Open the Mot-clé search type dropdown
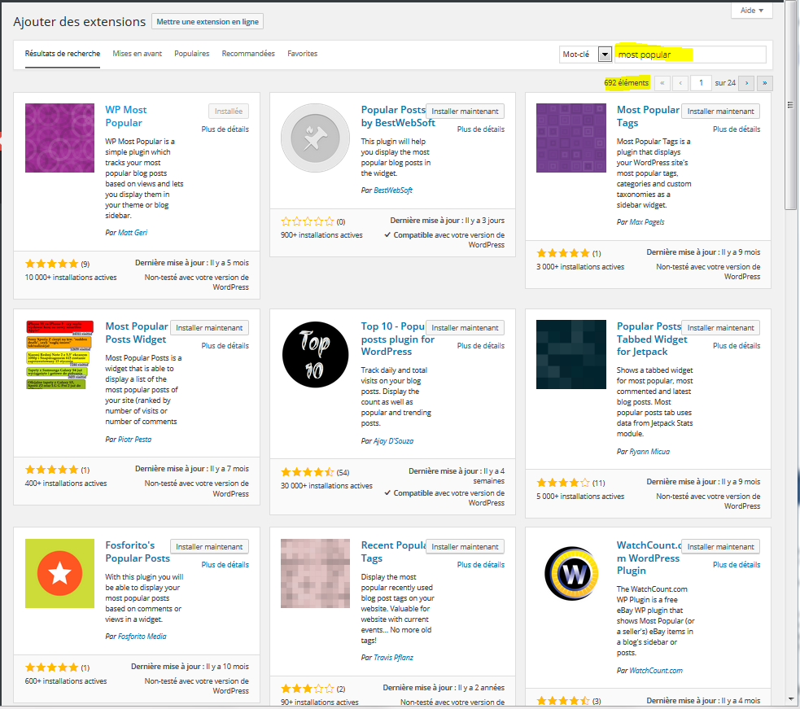 click(x=604, y=55)
